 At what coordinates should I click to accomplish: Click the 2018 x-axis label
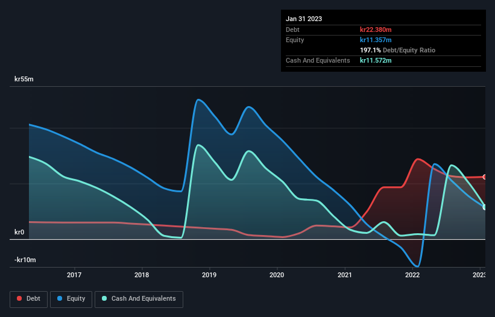(142, 275)
